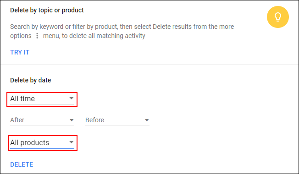Click the Delete by topic or product heading
This screenshot has width=299, height=174.
point(47,10)
